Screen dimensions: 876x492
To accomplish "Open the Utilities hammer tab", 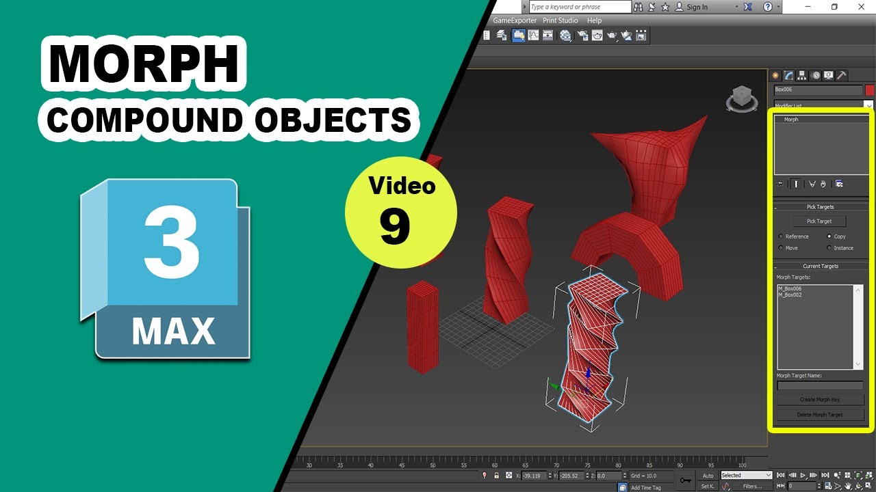I will click(842, 75).
